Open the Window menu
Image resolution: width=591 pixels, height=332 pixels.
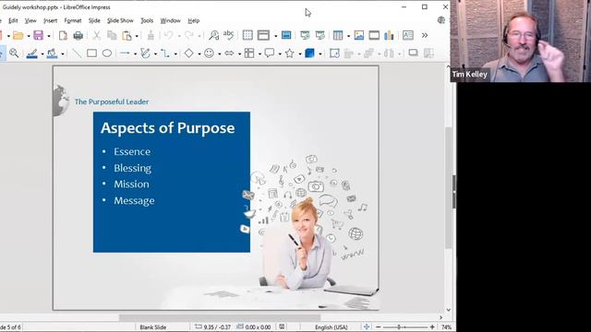tap(170, 20)
